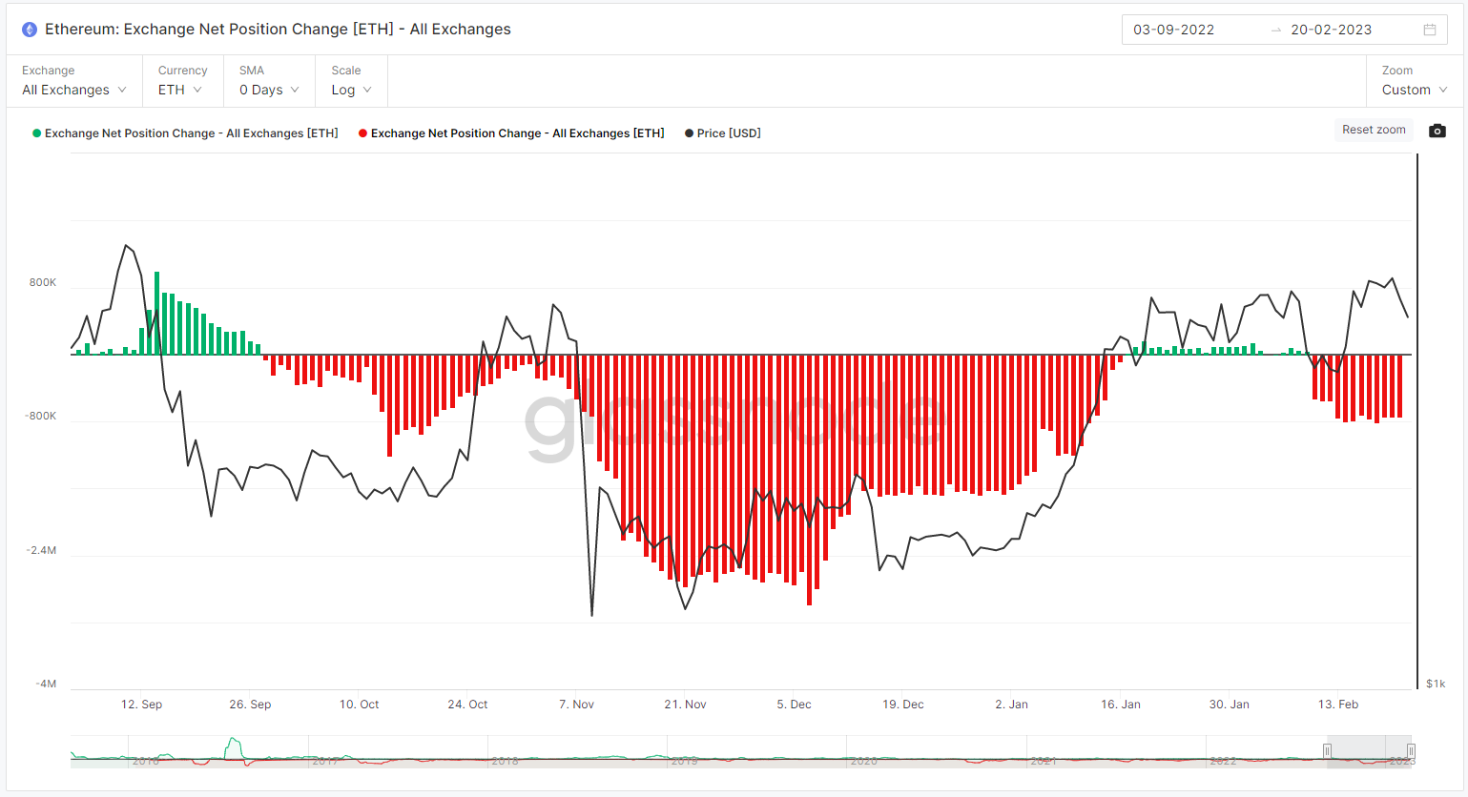The width and height of the screenshot is (1468, 797).
Task: Click the 2016 marker in navigator
Action: tap(145, 761)
